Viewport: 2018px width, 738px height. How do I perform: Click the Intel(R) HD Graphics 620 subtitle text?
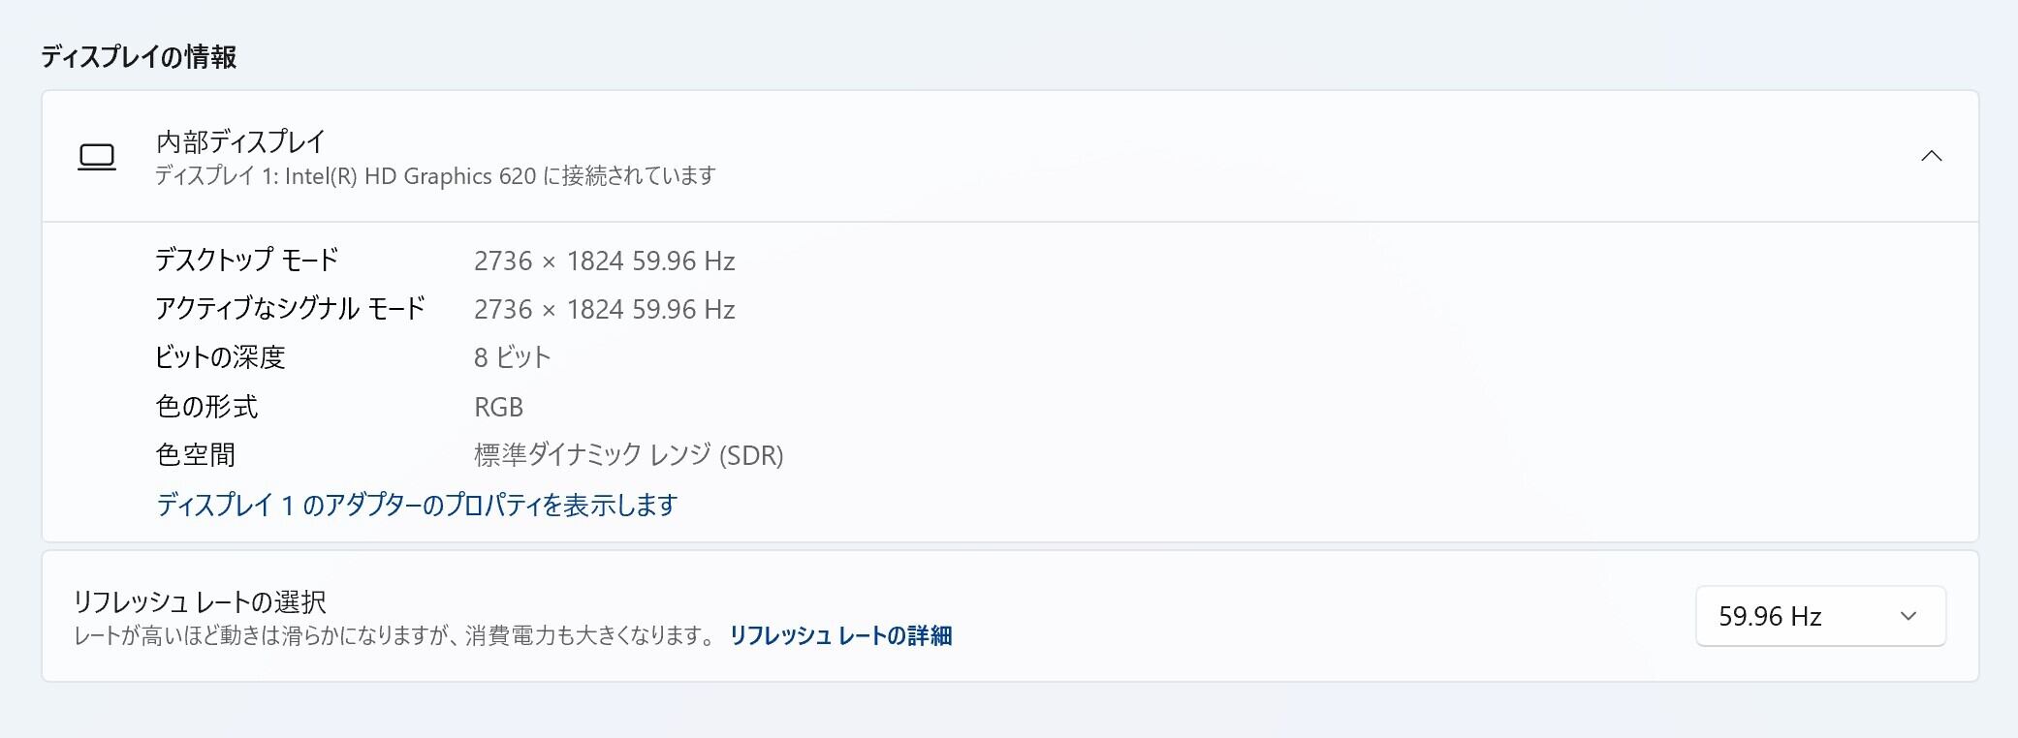435,175
